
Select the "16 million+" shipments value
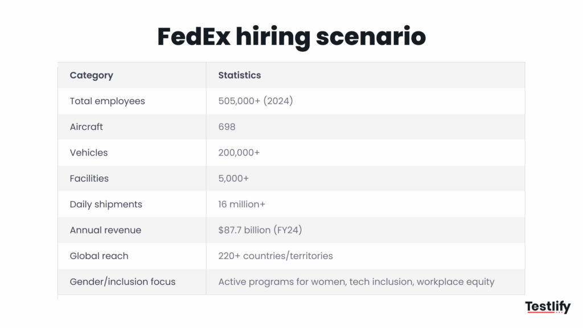[241, 204]
